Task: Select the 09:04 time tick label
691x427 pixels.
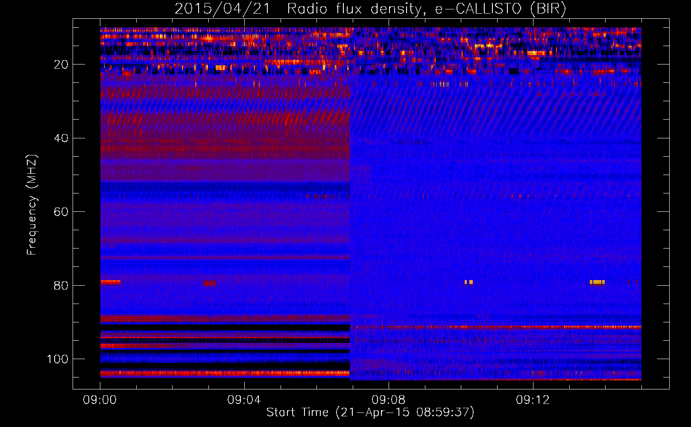Action: (244, 400)
